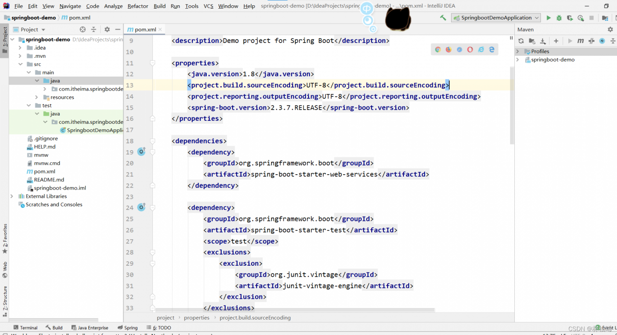Execute Maven Goal 'm' icon
617x335 pixels.
580,41
